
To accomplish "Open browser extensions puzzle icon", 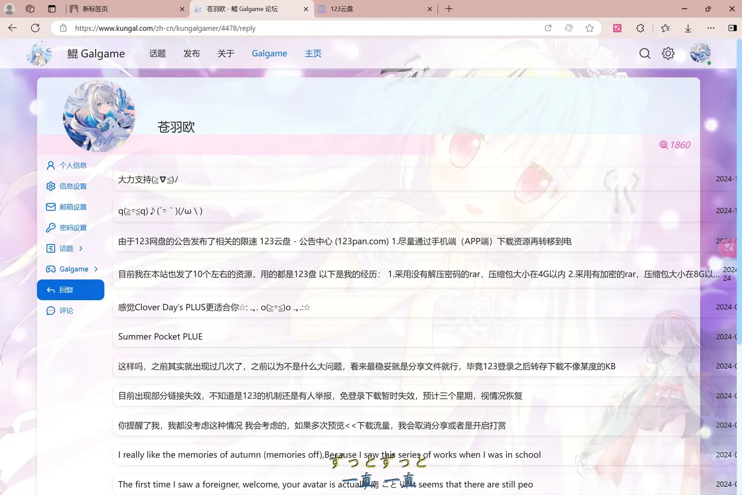I will 640,28.
